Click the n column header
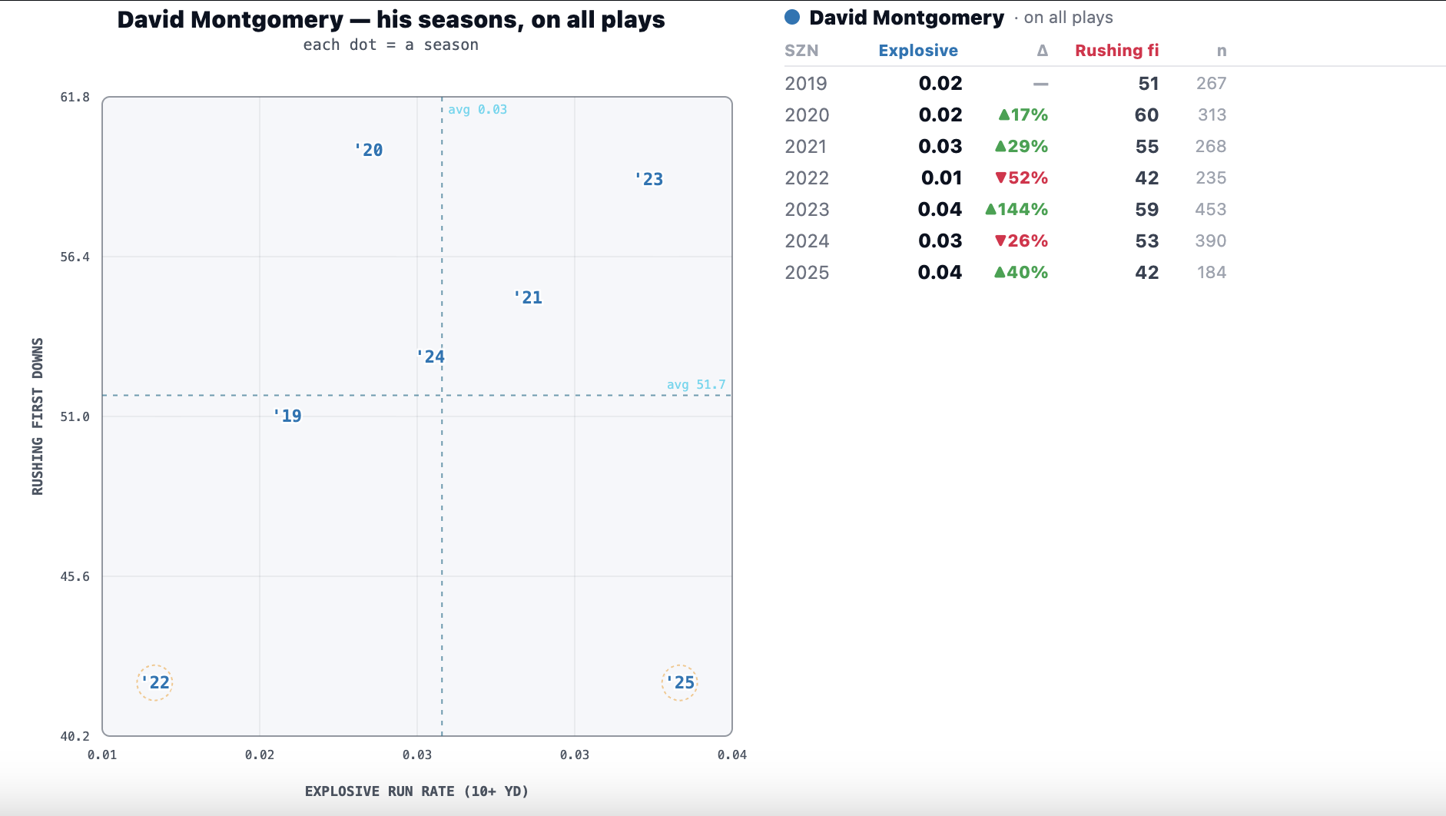Screen dimensions: 1446x816 pyautogui.click(x=1222, y=51)
